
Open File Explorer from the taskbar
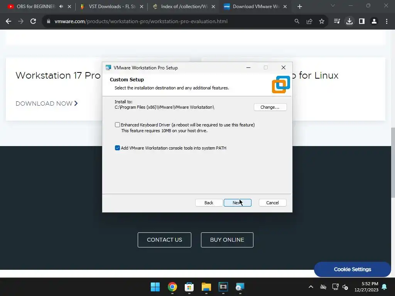tap(206, 287)
